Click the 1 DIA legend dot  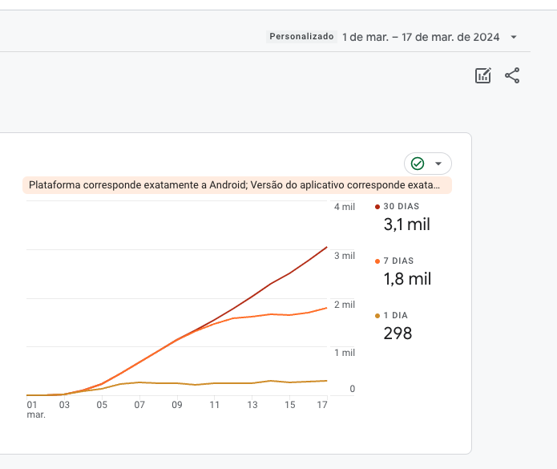(x=377, y=316)
